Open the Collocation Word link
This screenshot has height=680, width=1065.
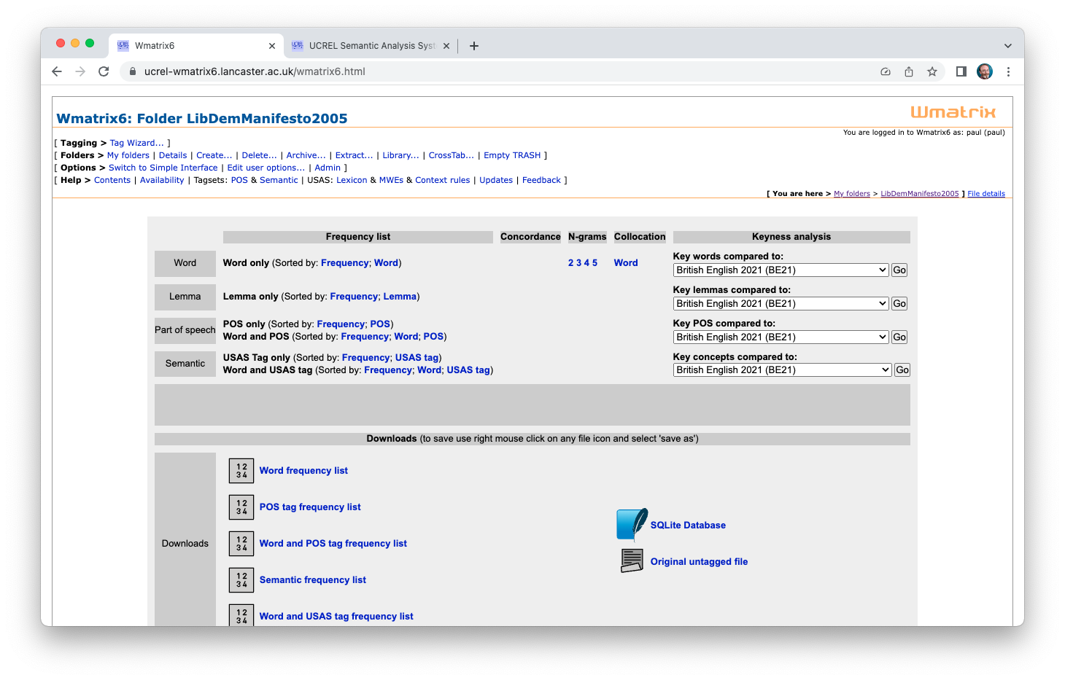coord(626,263)
